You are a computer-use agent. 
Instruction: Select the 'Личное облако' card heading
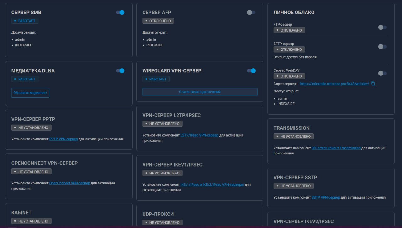(x=294, y=13)
